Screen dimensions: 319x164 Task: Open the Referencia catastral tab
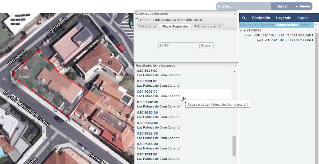(x=208, y=27)
